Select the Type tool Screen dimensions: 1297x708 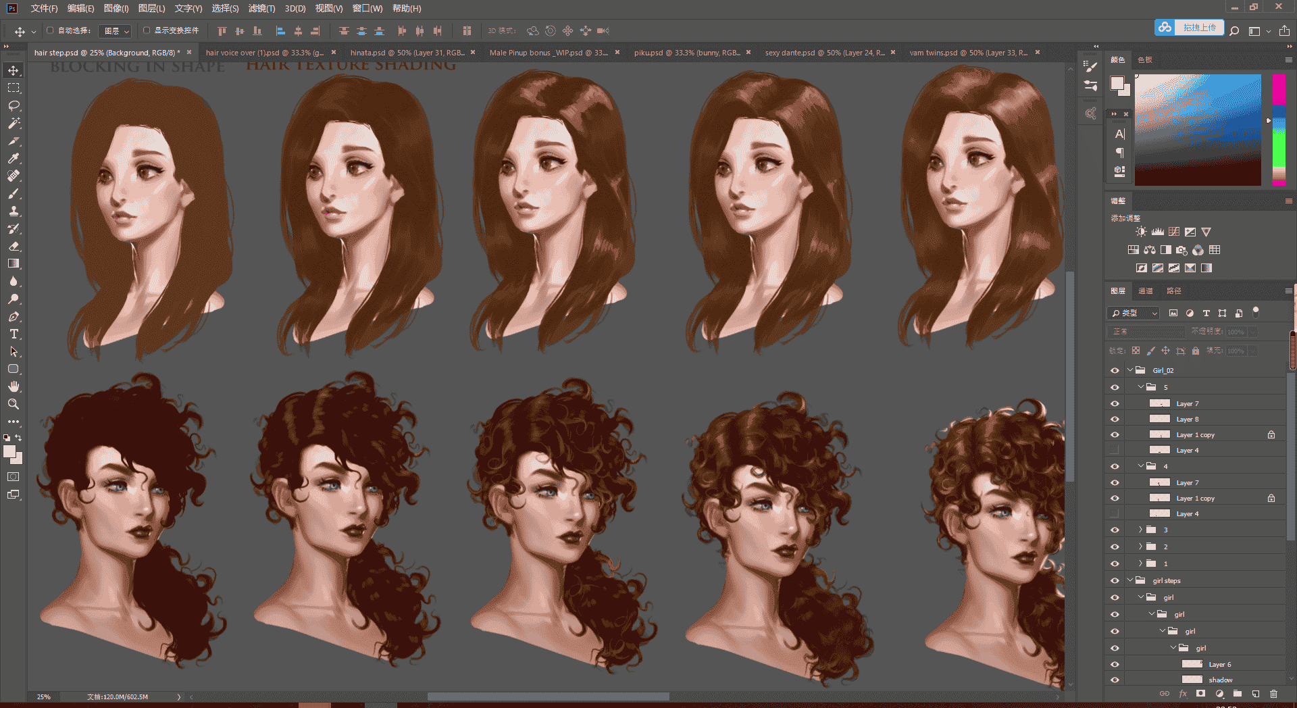(14, 334)
